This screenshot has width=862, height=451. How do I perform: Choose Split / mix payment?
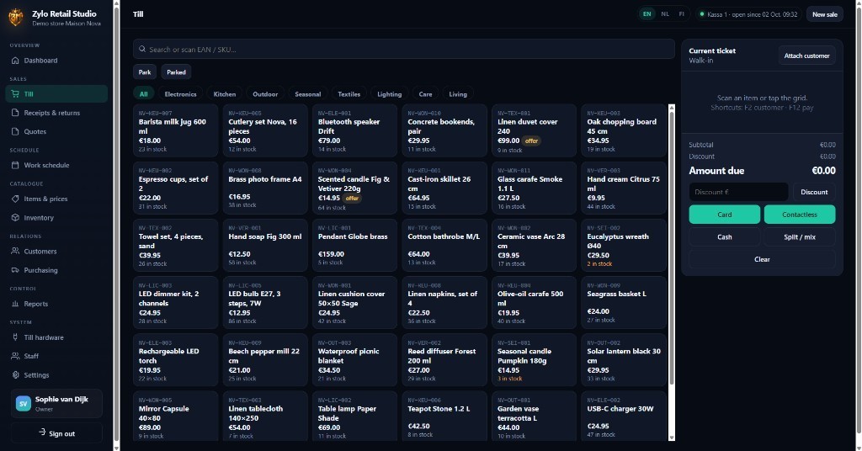coord(800,236)
